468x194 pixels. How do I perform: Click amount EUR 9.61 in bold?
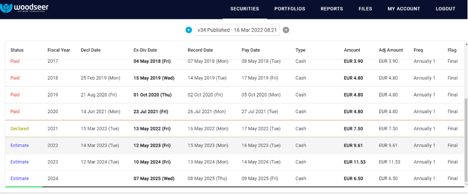click(353, 145)
